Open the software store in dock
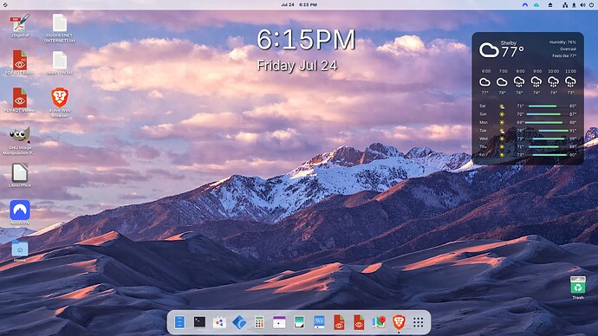Image resolution: width=598 pixels, height=336 pixels. (219, 322)
